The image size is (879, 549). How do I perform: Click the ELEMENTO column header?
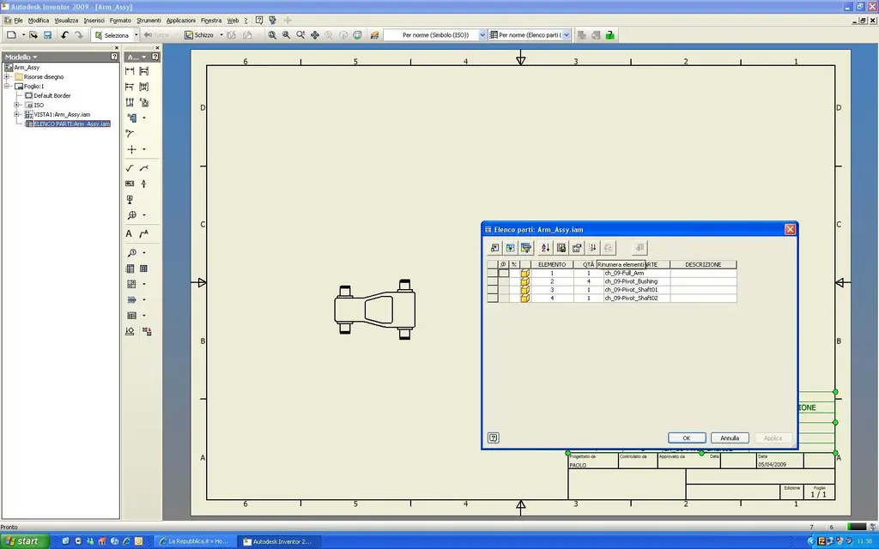[x=552, y=264]
